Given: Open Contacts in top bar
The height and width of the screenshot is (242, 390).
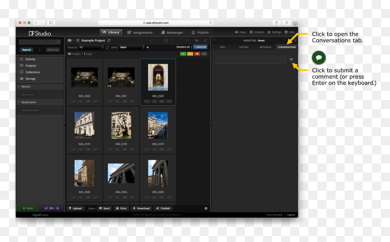Looking at the screenshot, I should [257, 32].
